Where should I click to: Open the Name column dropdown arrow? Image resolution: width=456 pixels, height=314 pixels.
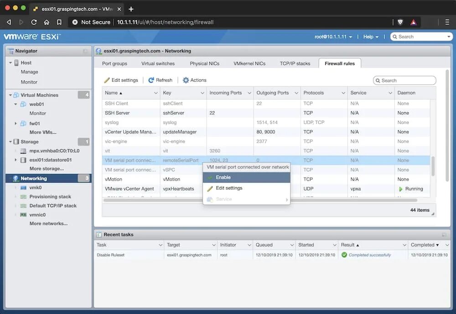[155, 93]
